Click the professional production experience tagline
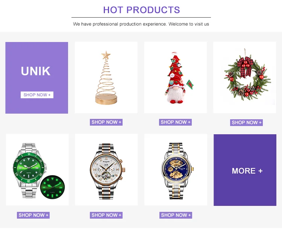Viewport: 282px width, 237px height. click(141, 24)
